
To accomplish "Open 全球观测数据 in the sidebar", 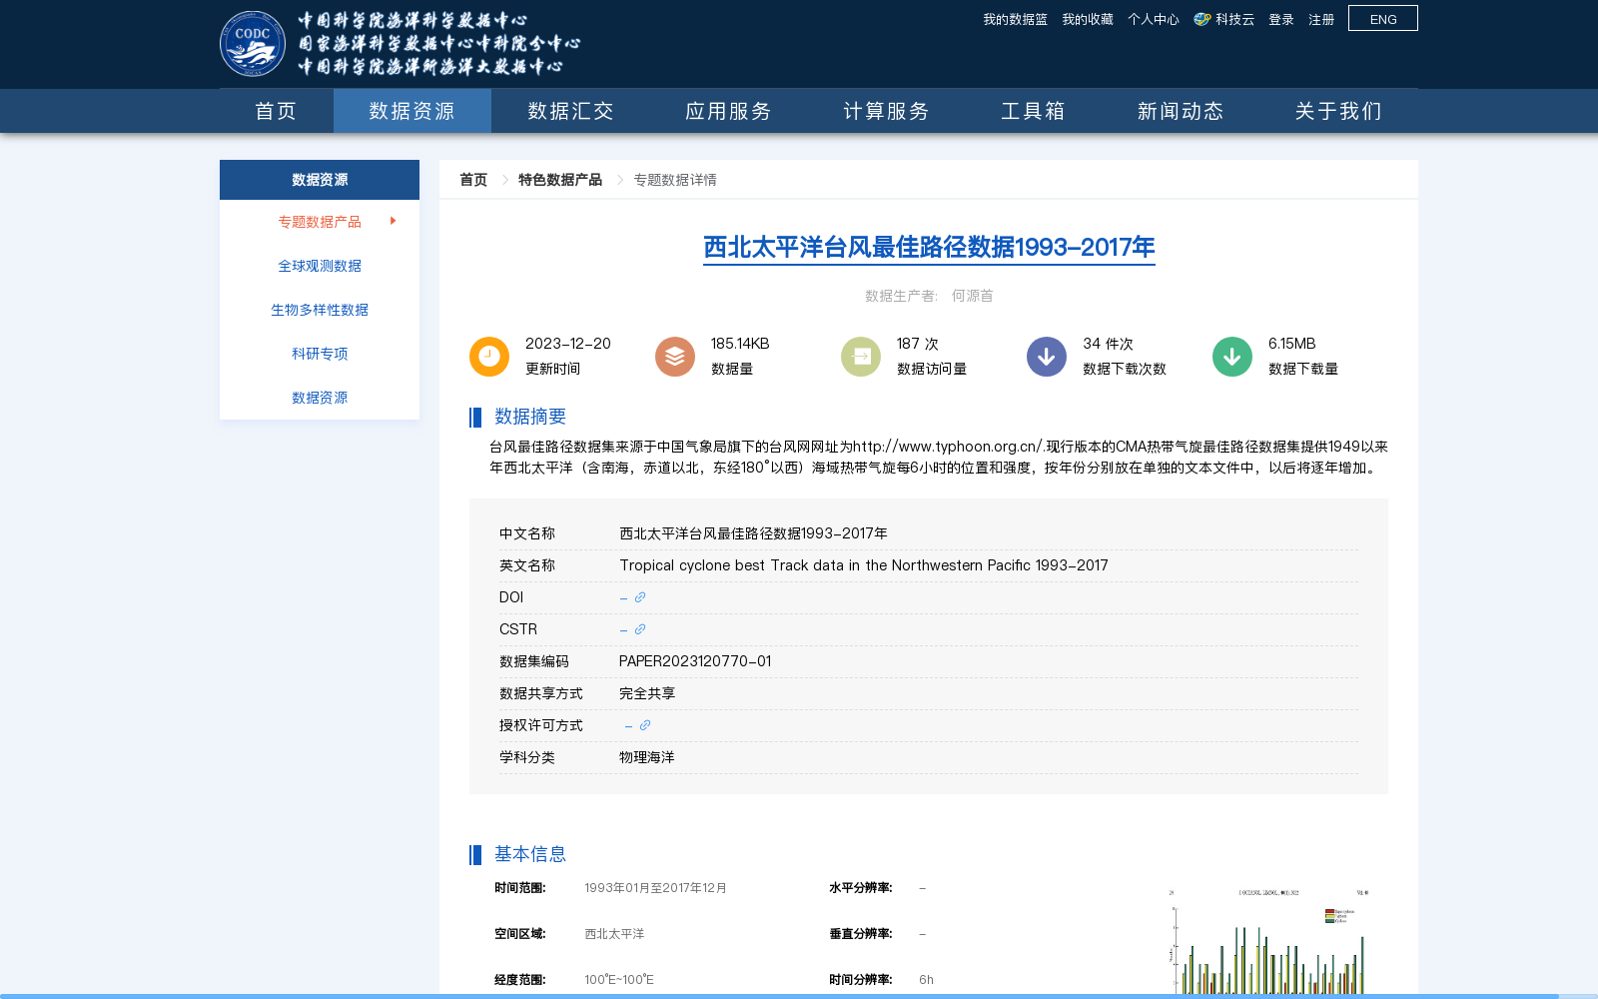I will 320,265.
